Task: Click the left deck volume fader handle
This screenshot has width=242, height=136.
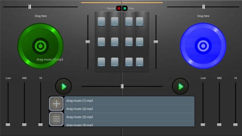Action: point(88,42)
